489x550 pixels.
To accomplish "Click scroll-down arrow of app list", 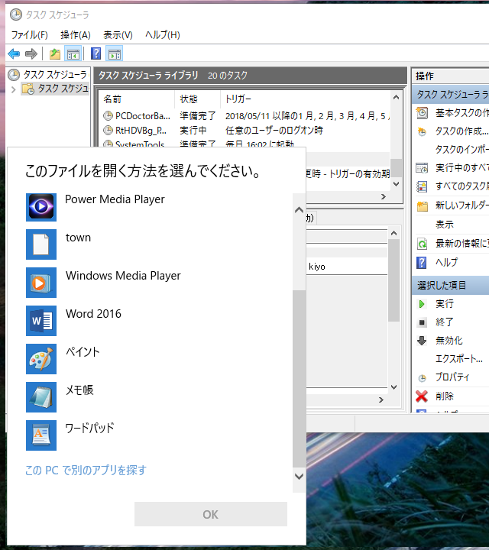I will pos(299,477).
